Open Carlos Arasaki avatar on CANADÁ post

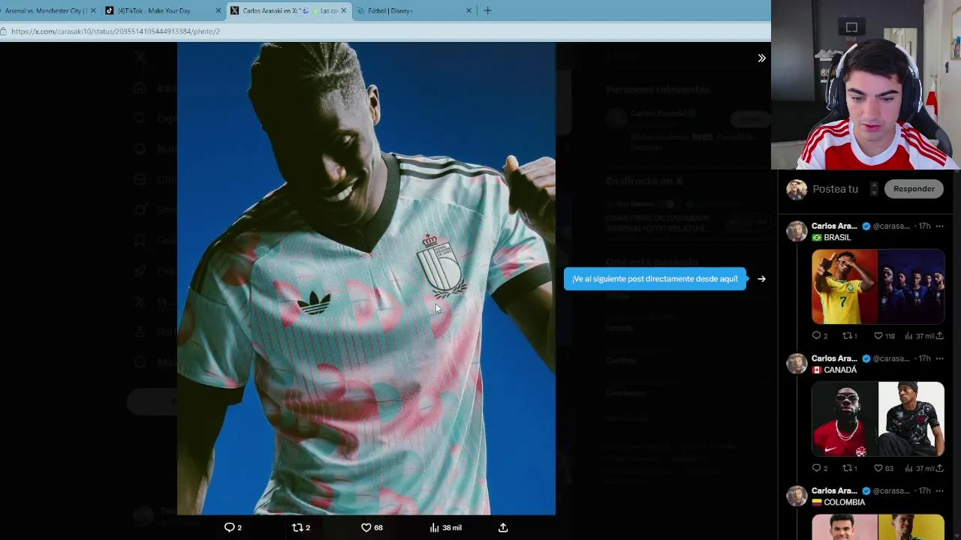(x=797, y=364)
